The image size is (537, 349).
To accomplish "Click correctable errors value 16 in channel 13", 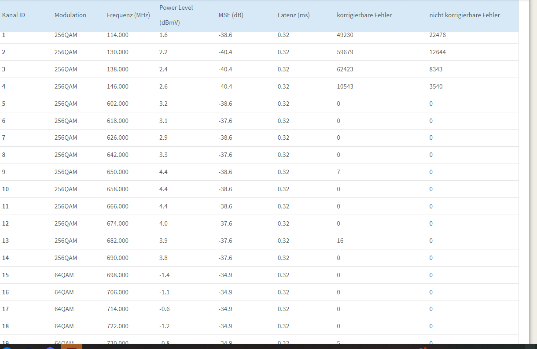I will [340, 241].
